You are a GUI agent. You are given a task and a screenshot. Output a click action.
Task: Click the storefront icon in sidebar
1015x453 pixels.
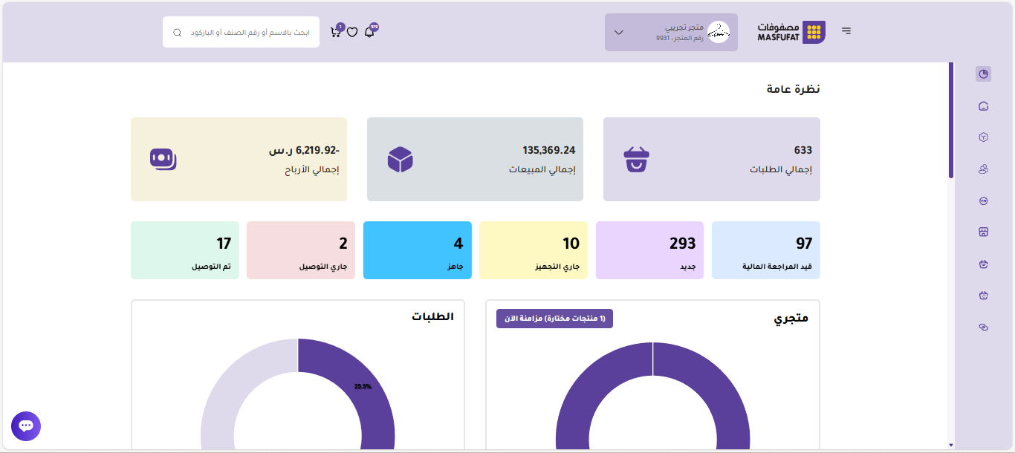pyautogui.click(x=983, y=232)
